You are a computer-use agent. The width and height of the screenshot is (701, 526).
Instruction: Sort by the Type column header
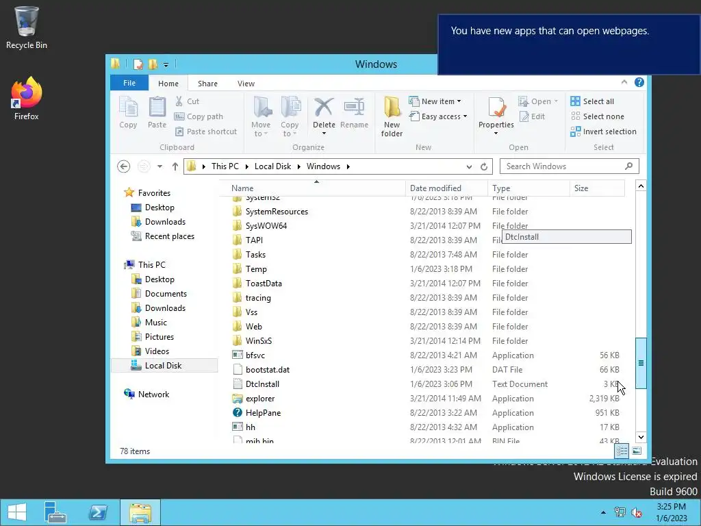pos(528,188)
